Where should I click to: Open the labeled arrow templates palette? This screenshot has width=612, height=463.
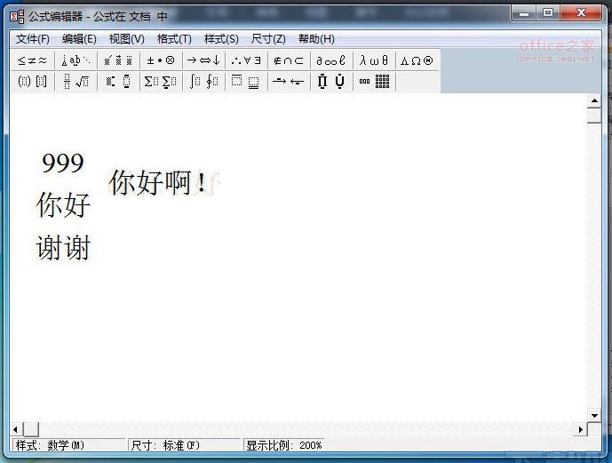click(x=289, y=81)
